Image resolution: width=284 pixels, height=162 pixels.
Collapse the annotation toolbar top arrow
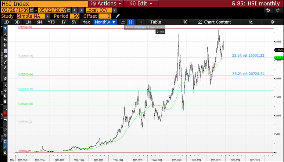pos(2,27)
